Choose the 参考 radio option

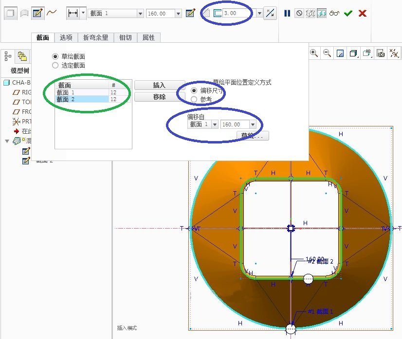194,99
